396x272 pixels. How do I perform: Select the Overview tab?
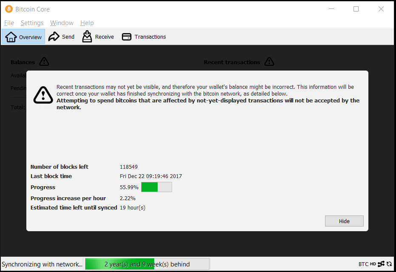click(23, 37)
